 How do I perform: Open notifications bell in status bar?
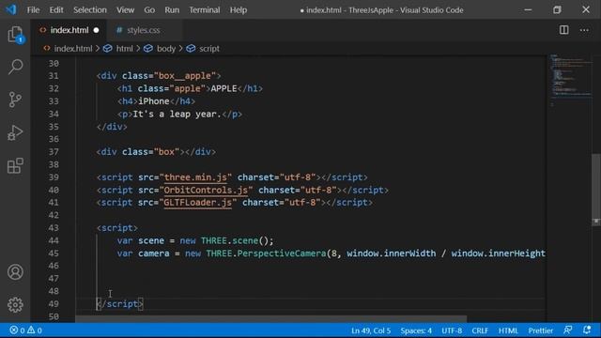coord(587,330)
